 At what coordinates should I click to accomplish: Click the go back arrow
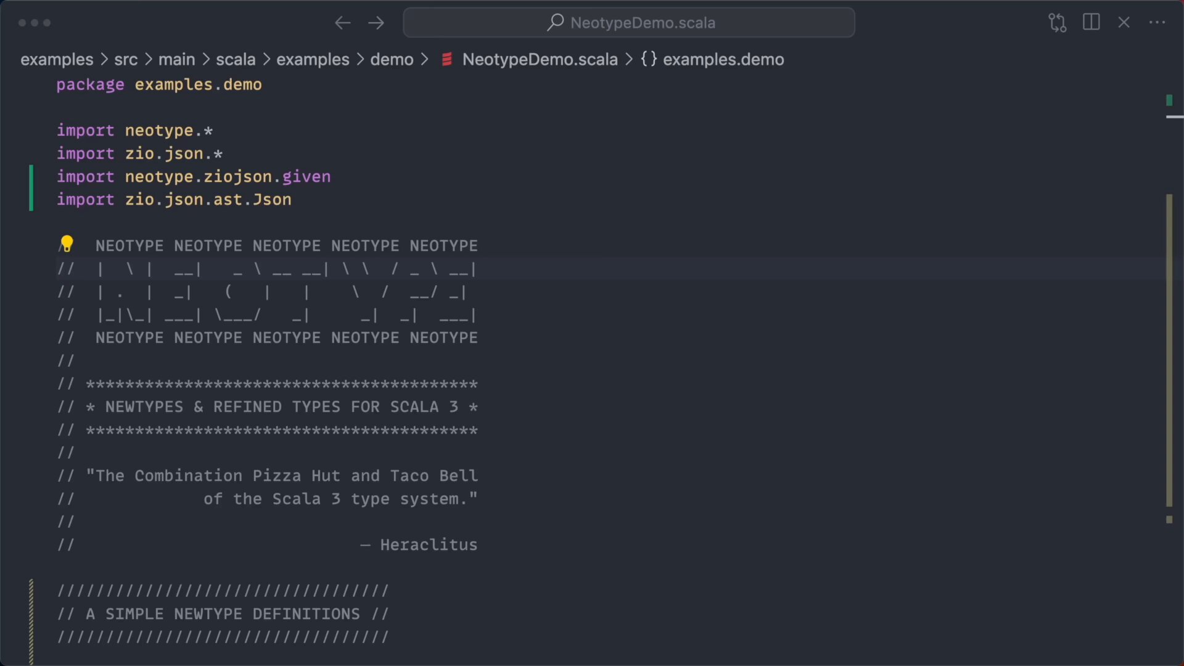[342, 23]
